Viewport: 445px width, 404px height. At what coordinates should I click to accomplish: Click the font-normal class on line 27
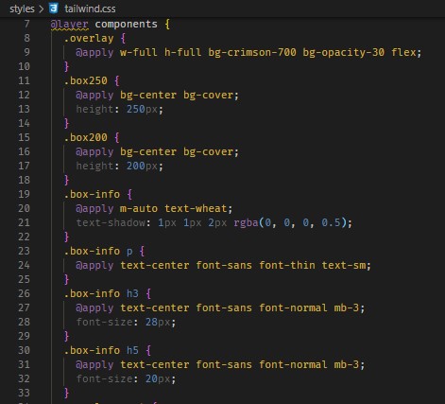pos(293,307)
